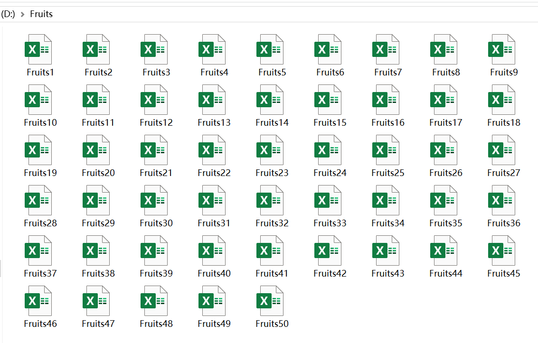Click the Fruits38 file name label
538x343 pixels.
click(x=98, y=274)
